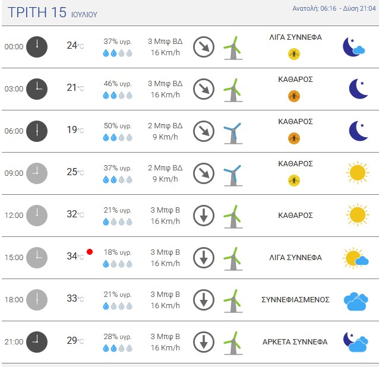Click the crescent moon icon at 06:00
Screen dimensions: 379x367
pos(358,131)
